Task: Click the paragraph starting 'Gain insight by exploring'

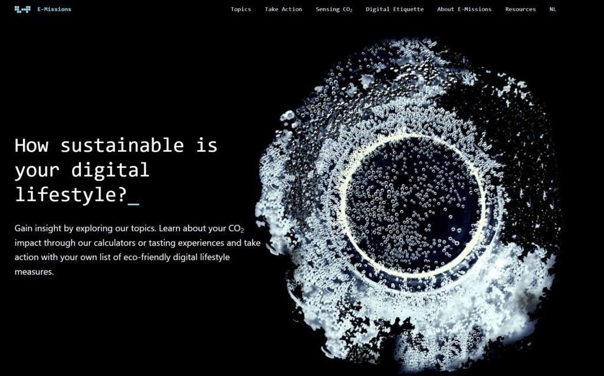Action: click(x=137, y=250)
